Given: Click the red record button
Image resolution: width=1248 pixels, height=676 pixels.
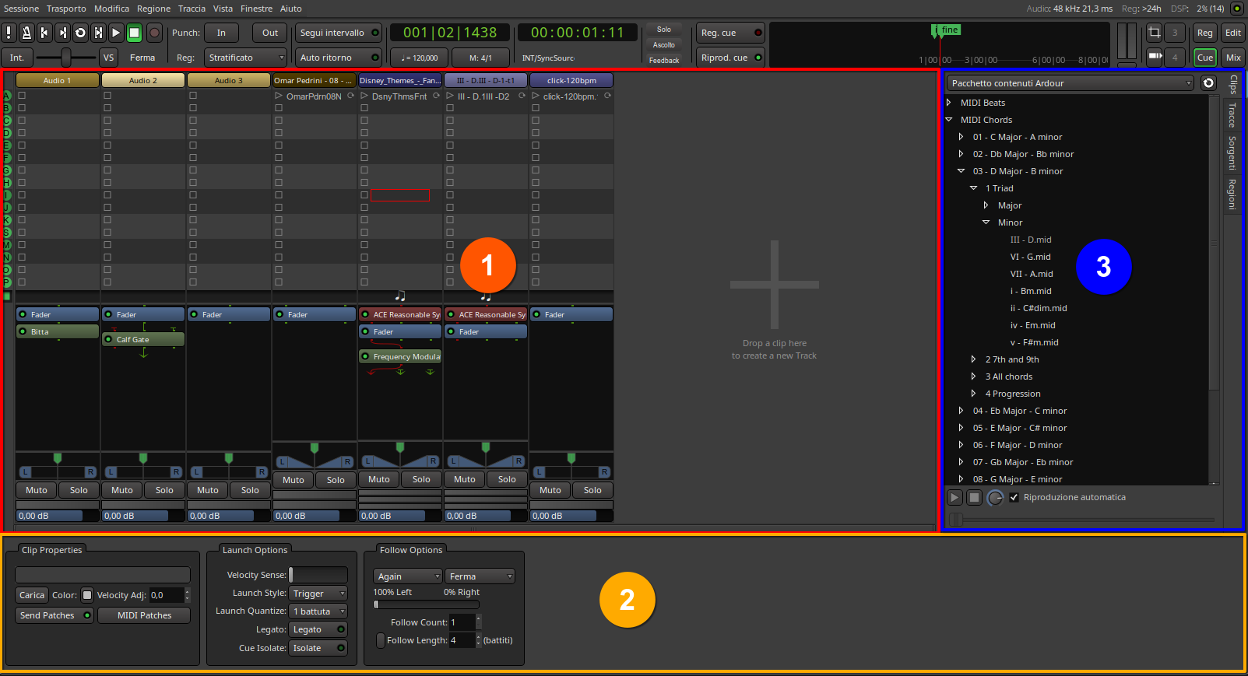Looking at the screenshot, I should tap(154, 33).
